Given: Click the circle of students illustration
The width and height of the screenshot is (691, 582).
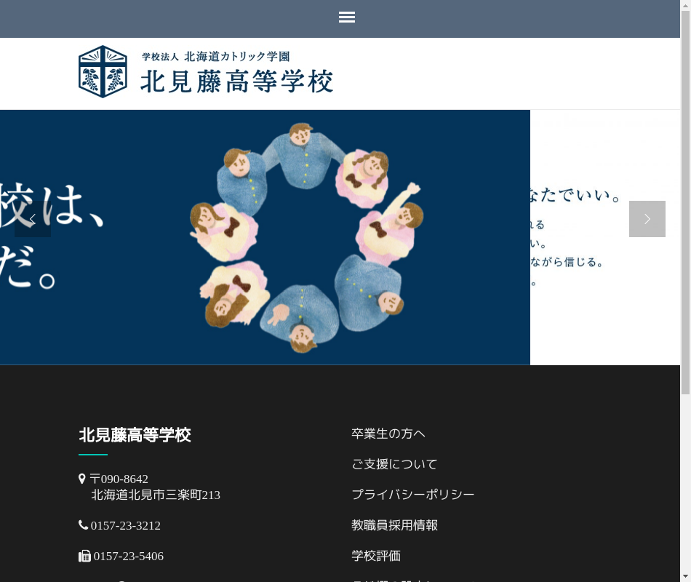Looking at the screenshot, I should tap(306, 238).
